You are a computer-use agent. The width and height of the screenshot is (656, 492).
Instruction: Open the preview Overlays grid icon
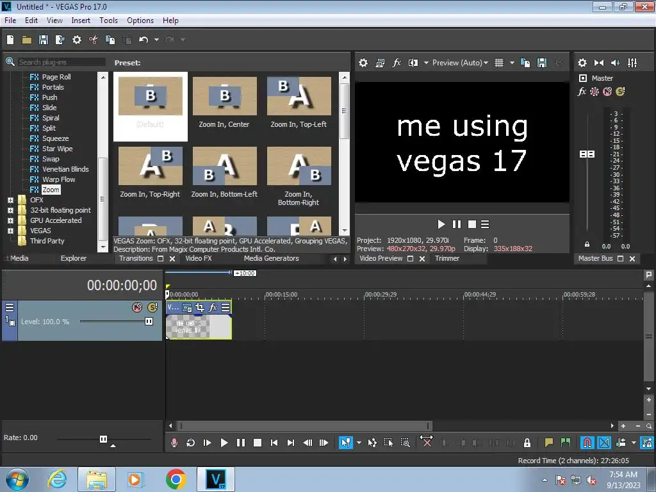(498, 63)
